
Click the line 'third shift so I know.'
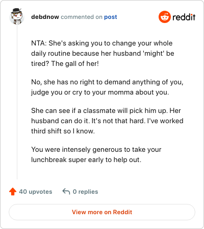click(63, 131)
